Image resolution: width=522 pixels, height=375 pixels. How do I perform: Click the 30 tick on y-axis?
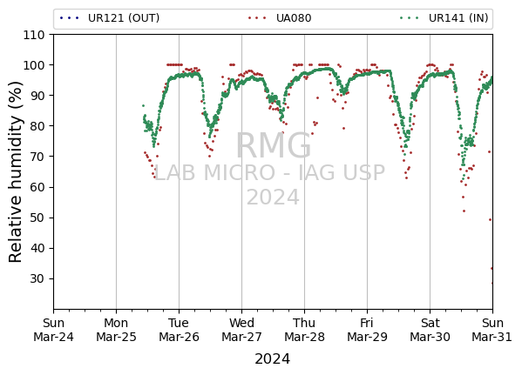[x=37, y=278]
